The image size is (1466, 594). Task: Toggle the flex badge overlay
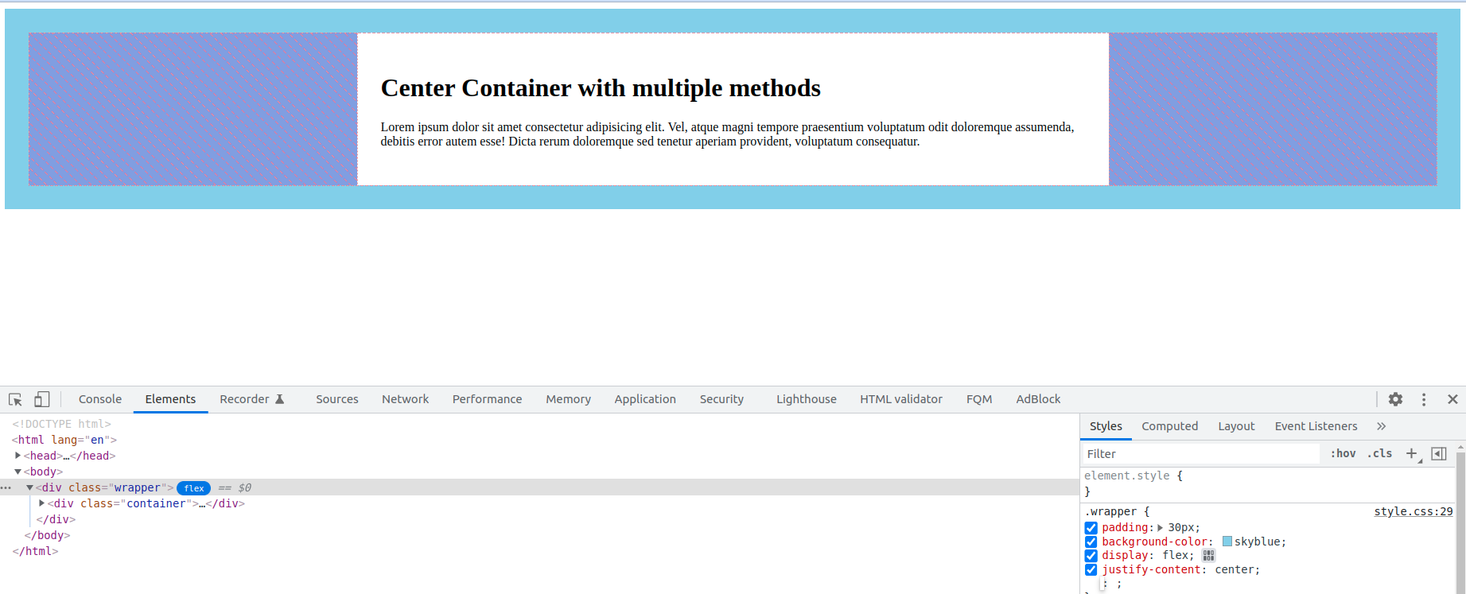[x=193, y=488]
